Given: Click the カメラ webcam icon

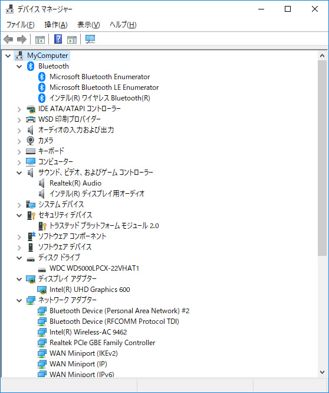Looking at the screenshot, I should [x=30, y=141].
